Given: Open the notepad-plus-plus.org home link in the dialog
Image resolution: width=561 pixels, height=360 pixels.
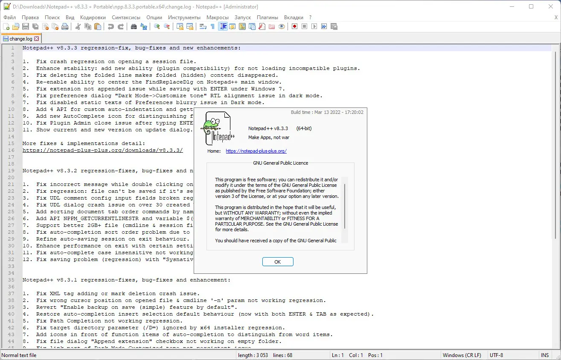Looking at the screenshot, I should click(256, 151).
